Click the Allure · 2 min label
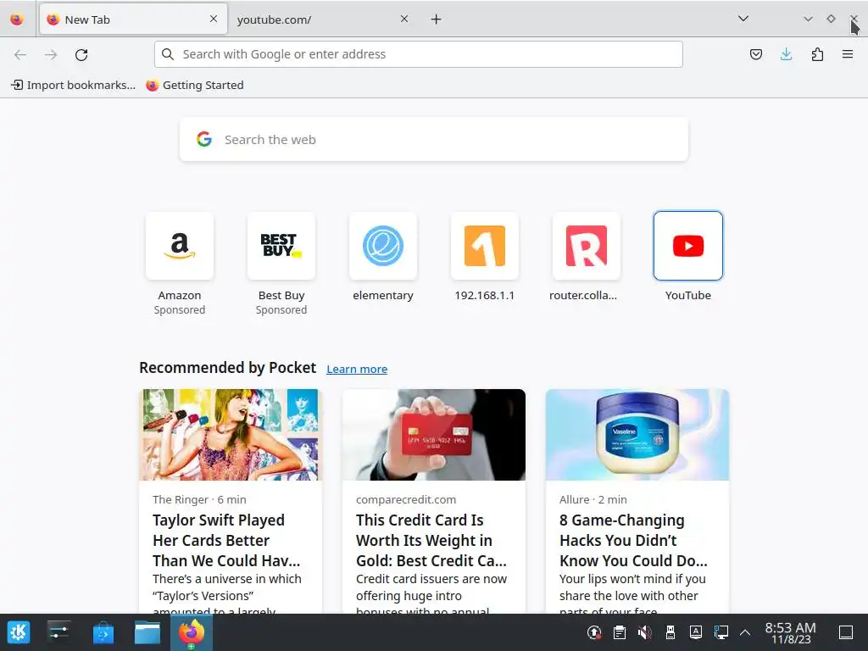 pyautogui.click(x=593, y=499)
